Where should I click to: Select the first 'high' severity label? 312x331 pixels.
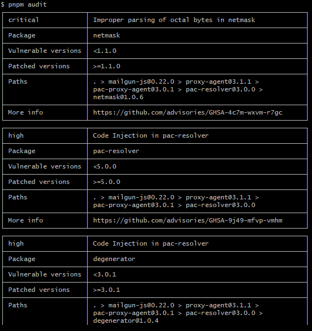click(x=16, y=135)
